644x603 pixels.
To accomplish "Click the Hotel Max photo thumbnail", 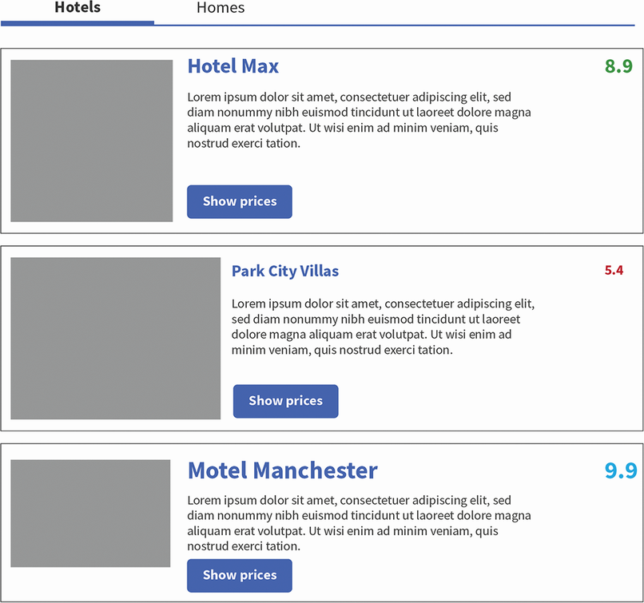I will click(x=92, y=141).
